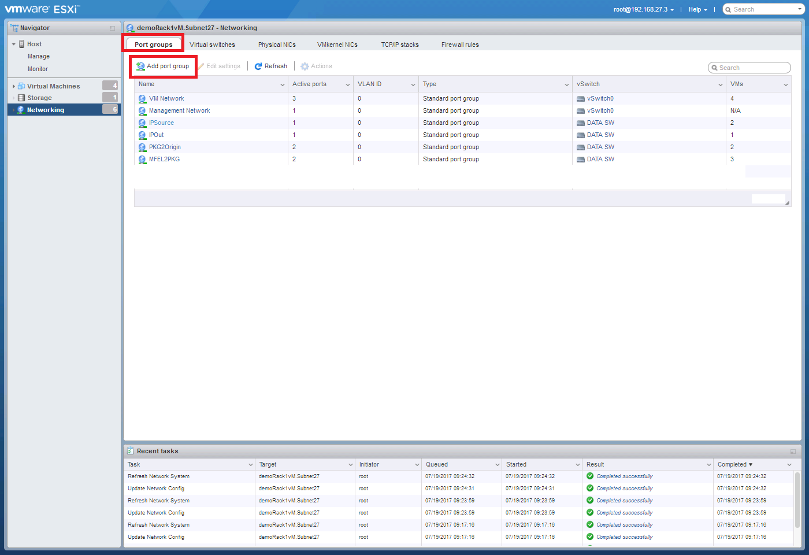Viewport: 809px width, 555px height.
Task: Show the Firewall rules tab
Action: tap(460, 45)
